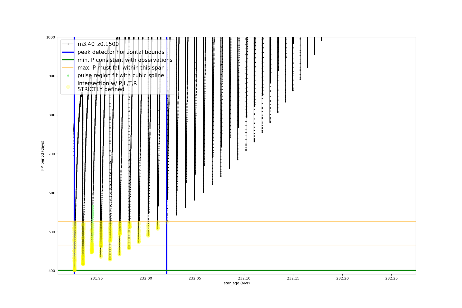Screen dimensions: 462x308
Task: Click the green line swatch in legend
Action: 68,60
